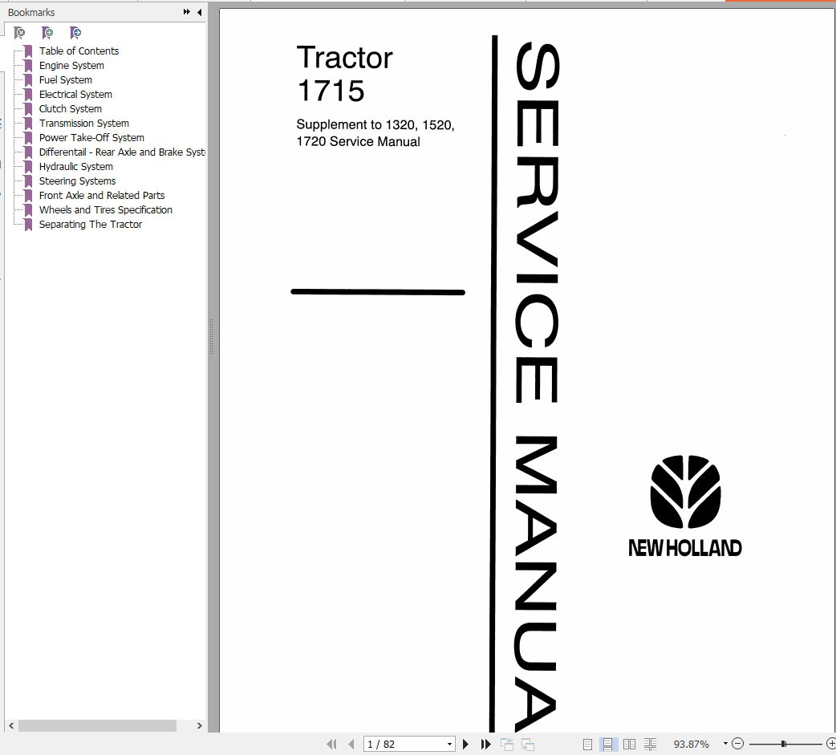Switch to facing pages view
This screenshot has width=836, height=755.
629,745
